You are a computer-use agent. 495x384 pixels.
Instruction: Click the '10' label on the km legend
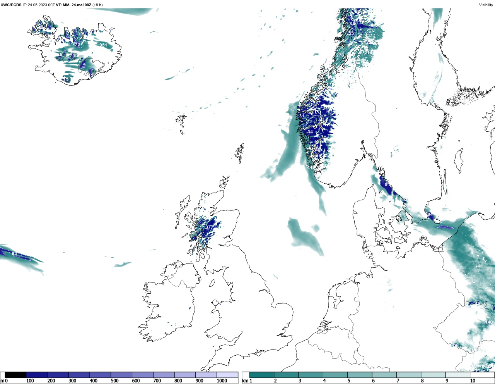pyautogui.click(x=472, y=381)
